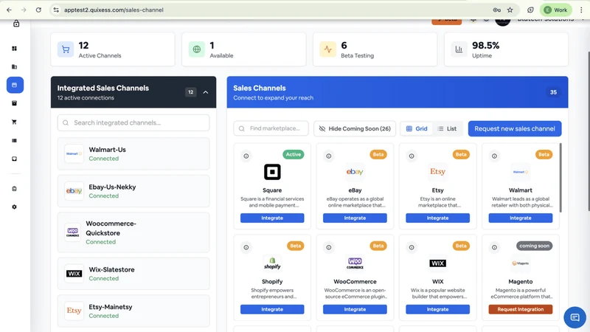Bookmark this page with the star icon
Screen dimensions: 590x332
510,10
